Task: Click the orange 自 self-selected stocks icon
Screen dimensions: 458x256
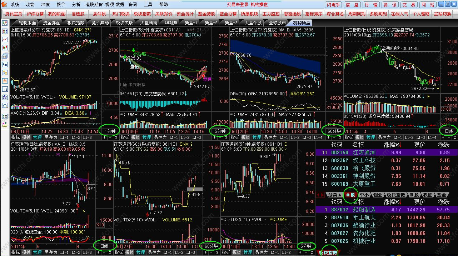Action: 5,81
